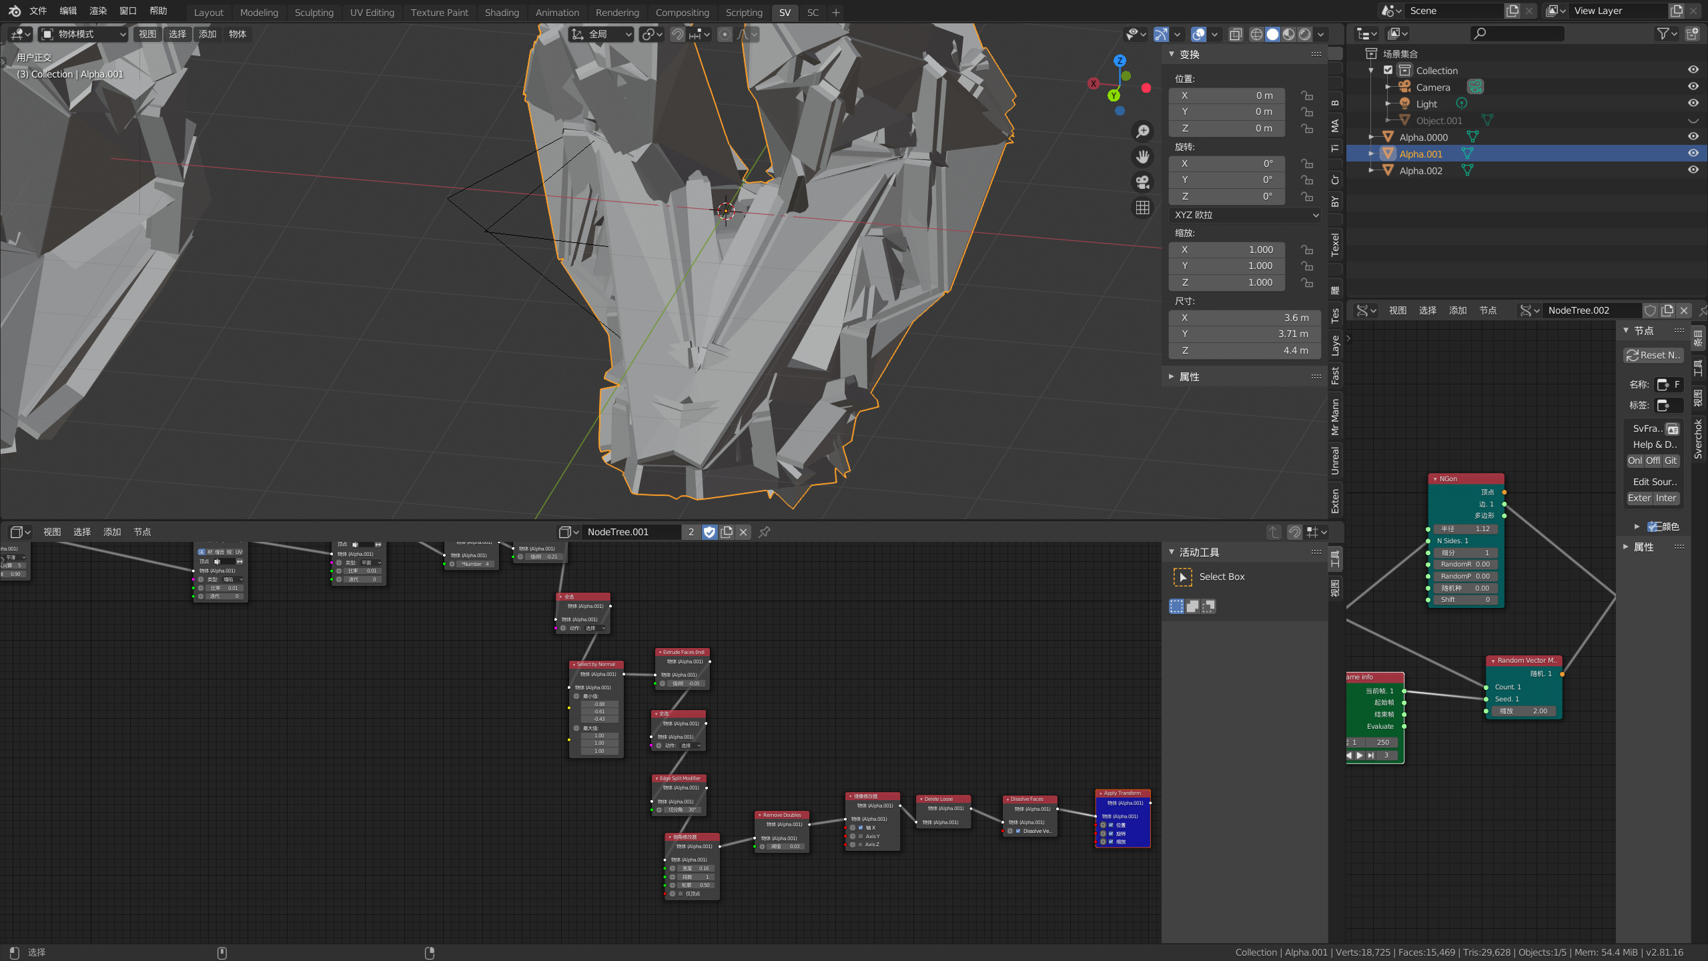1708x961 pixels.
Task: Toggle proportional editing icon
Action: [x=725, y=34]
